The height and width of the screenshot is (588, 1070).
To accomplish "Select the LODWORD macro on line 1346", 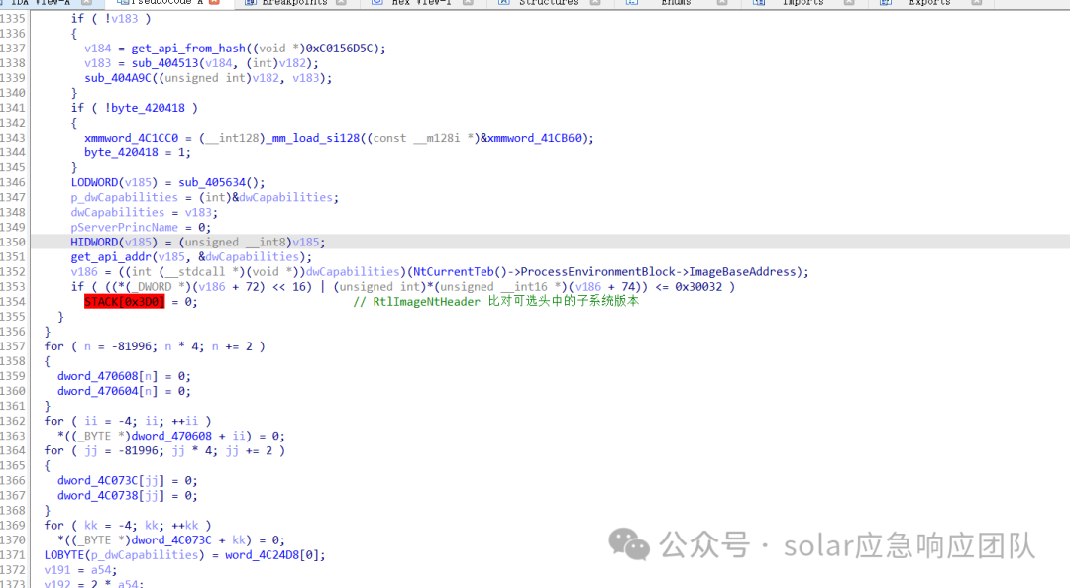I will click(94, 183).
